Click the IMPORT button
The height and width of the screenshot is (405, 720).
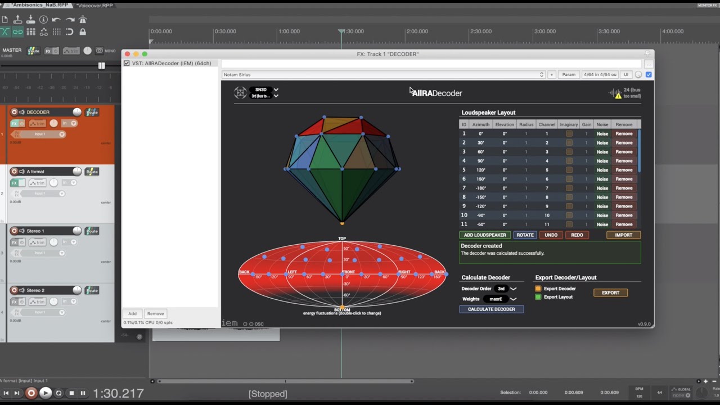tap(623, 235)
